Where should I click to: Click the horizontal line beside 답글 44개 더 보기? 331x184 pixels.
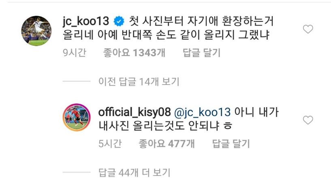(77, 172)
